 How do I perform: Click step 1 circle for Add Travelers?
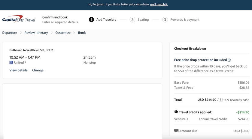[91, 20]
